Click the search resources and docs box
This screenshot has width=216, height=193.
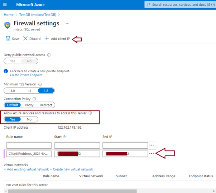point(180,5)
